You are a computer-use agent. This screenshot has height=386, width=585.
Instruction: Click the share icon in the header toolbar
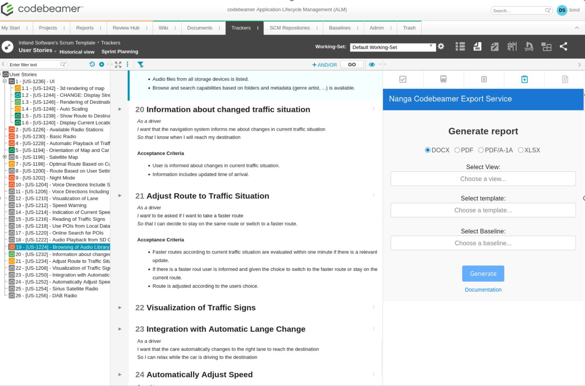coord(564,47)
